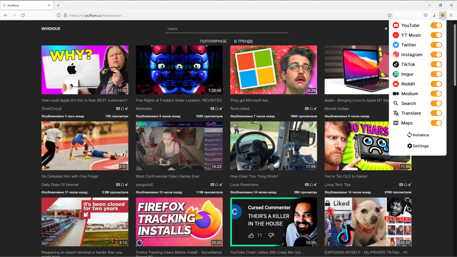Switch to the В ТРЕНДЕ tab
The image size is (457, 257).
(x=243, y=41)
